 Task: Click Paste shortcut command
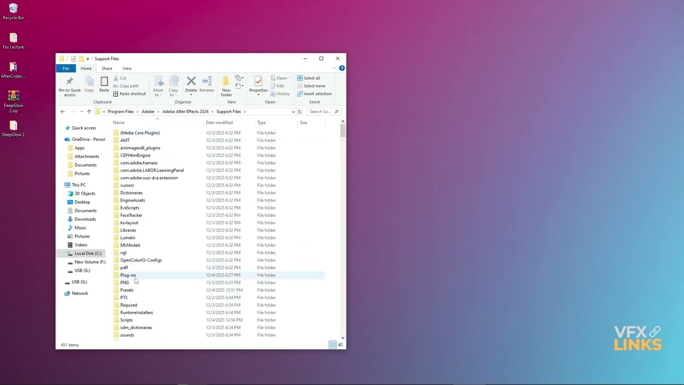coord(129,94)
